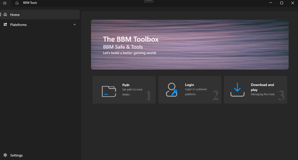Open the Path card title

click(126, 85)
